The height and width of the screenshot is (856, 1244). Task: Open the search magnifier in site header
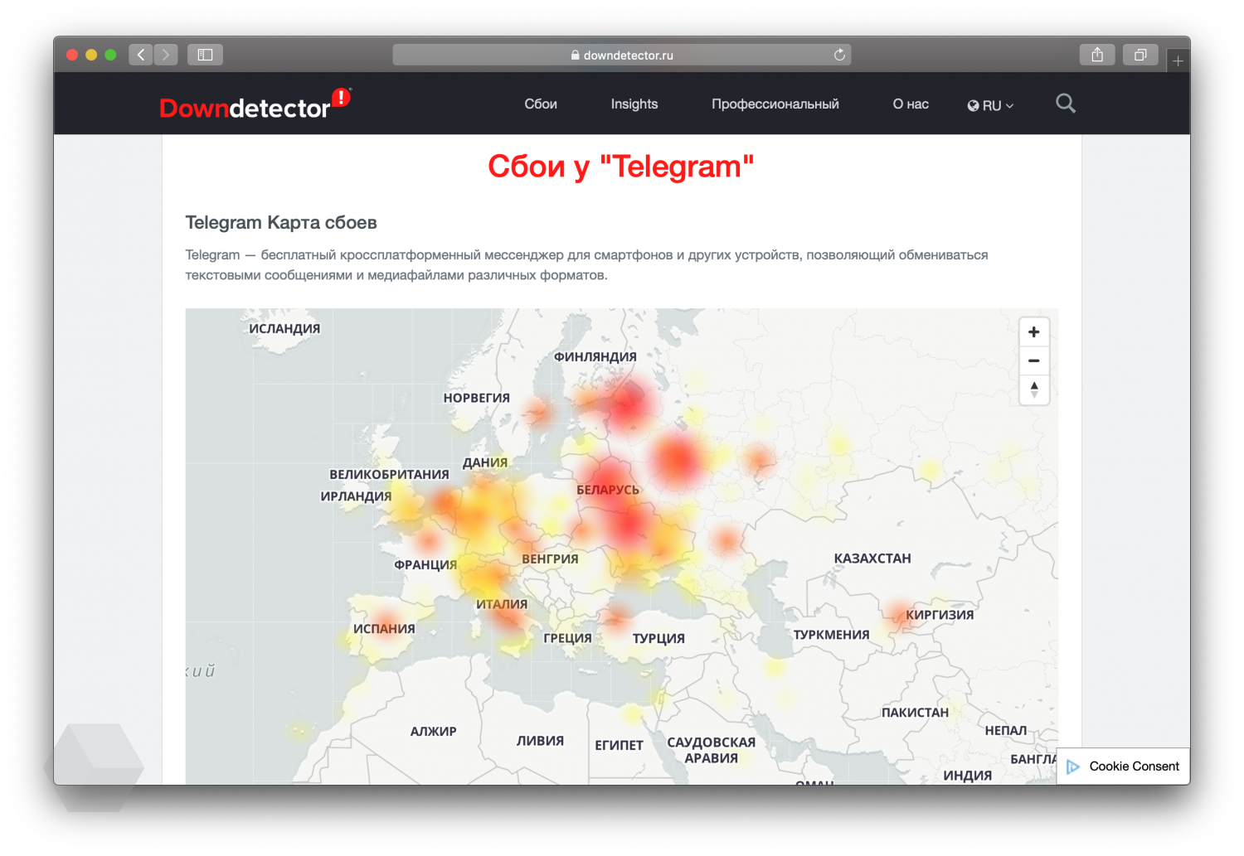tap(1066, 104)
